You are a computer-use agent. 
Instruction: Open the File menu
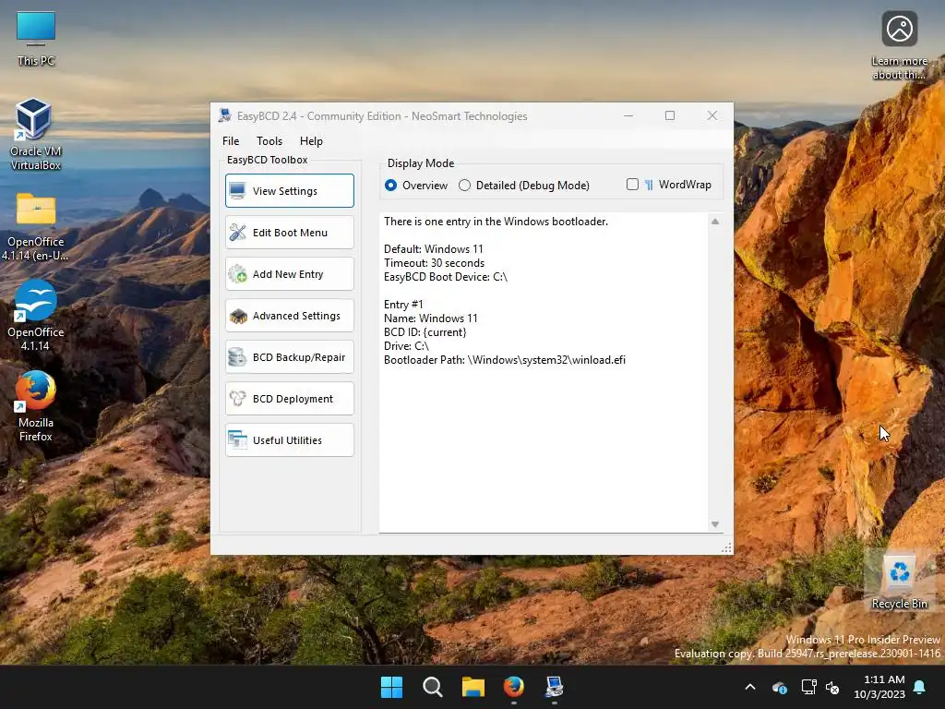pos(230,141)
